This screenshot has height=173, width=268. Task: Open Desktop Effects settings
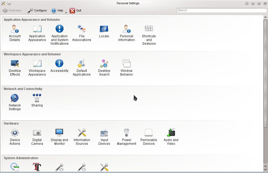coord(15,68)
